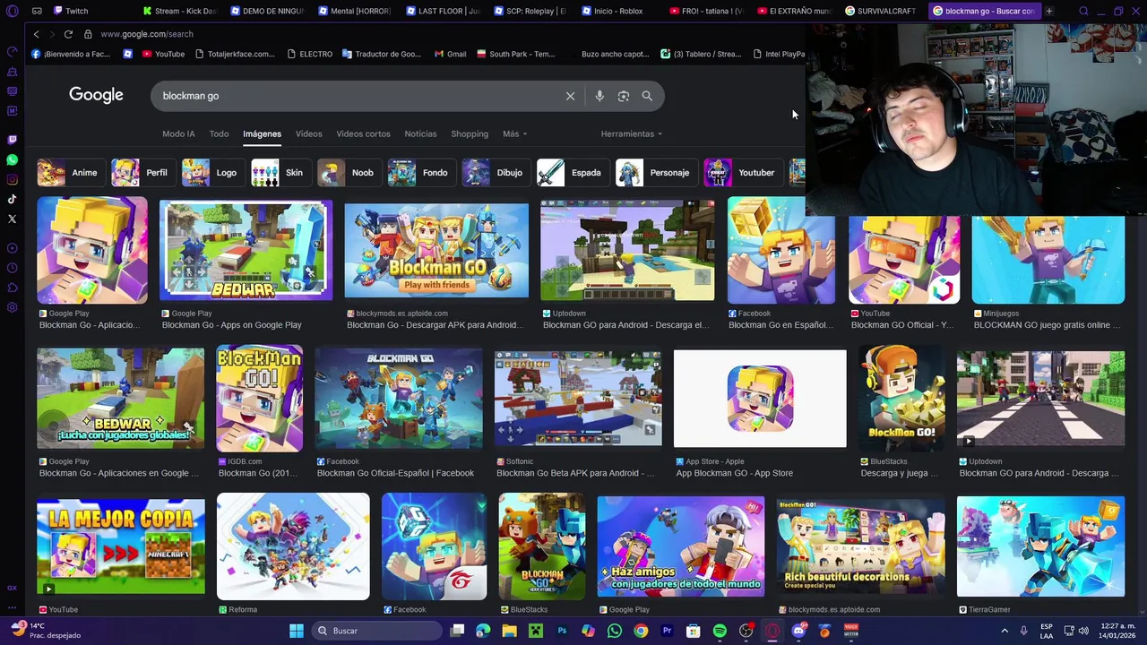Clear the search box with the X icon
The width and height of the screenshot is (1147, 645).
coord(570,96)
